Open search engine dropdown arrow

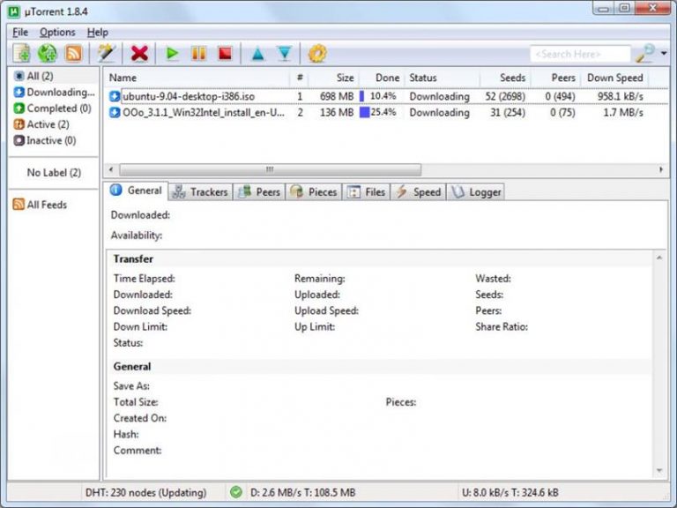pos(664,54)
